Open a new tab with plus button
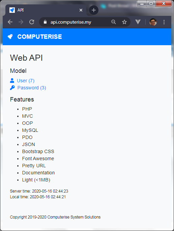The height and width of the screenshot is (231, 174). click(x=94, y=10)
